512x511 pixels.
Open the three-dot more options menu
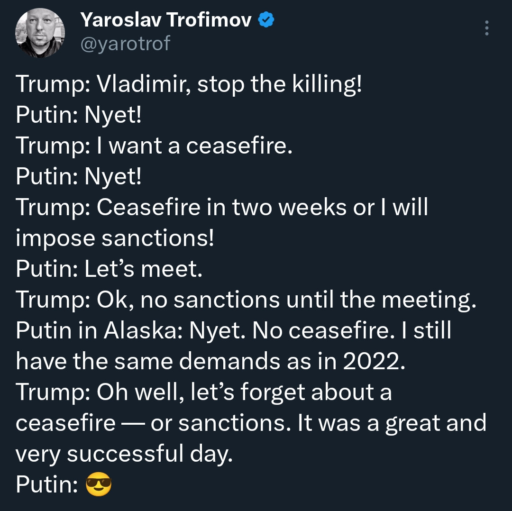pyautogui.click(x=486, y=28)
